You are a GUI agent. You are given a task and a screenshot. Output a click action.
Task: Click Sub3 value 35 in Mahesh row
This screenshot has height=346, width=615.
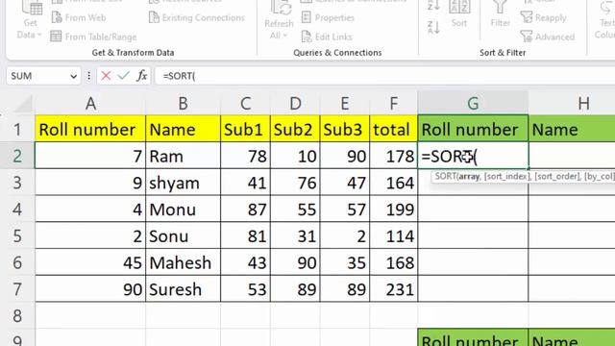click(345, 262)
